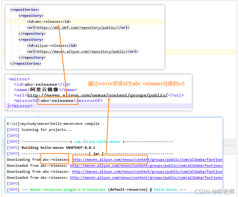Click the closing </mirror> tag
This screenshot has height=197, width=239.
pos(21,106)
